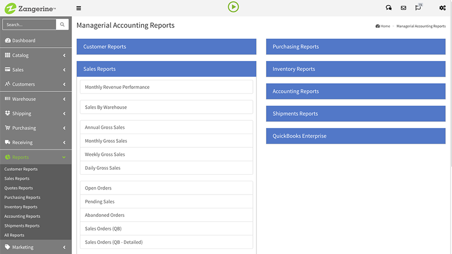Open the mail envelope icon
Viewport: 452px width, 254px height.
pos(403,8)
